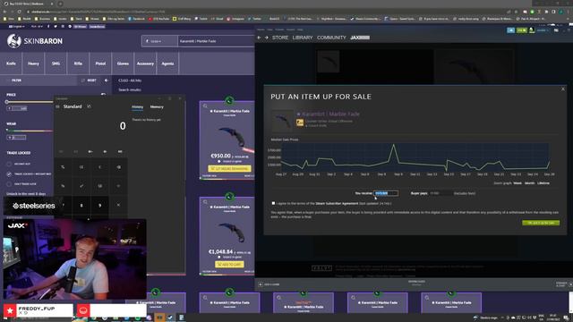The image size is (573, 322).
Task: Click Calculator percent key
Action: 63,167
